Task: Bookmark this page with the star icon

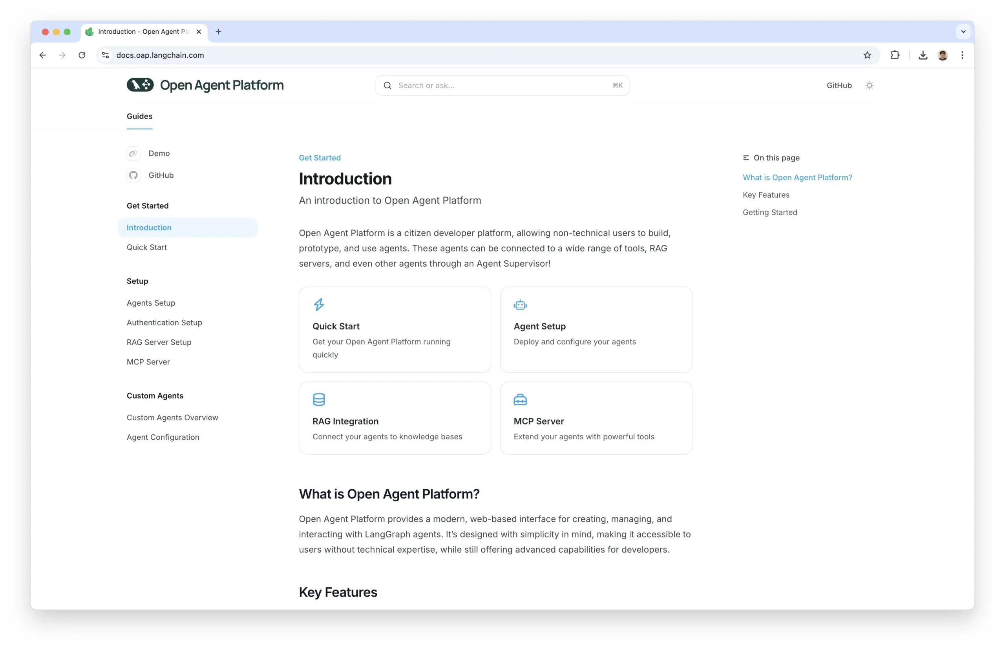Action: [x=867, y=55]
